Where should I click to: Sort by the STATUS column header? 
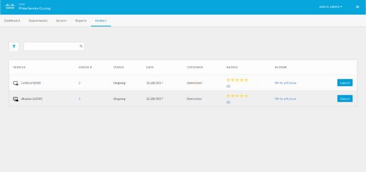tap(118, 67)
